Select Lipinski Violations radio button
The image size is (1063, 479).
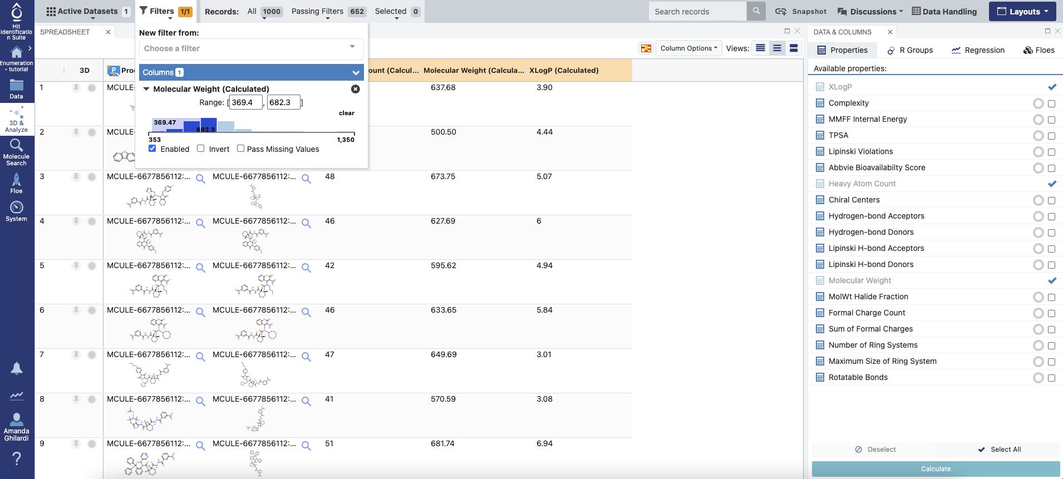click(1038, 152)
